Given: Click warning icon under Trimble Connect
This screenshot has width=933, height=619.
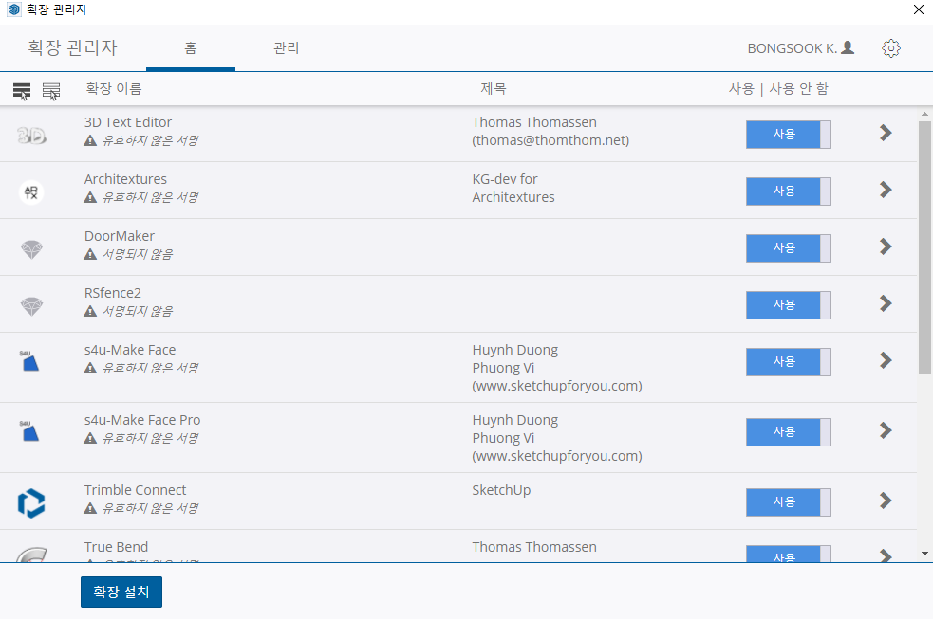Looking at the screenshot, I should [x=90, y=508].
